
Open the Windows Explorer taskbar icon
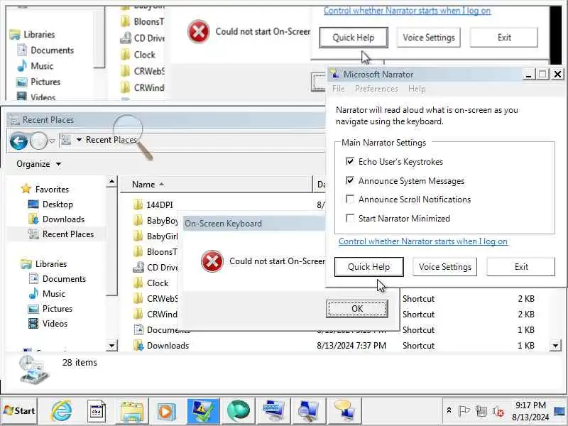(x=132, y=411)
